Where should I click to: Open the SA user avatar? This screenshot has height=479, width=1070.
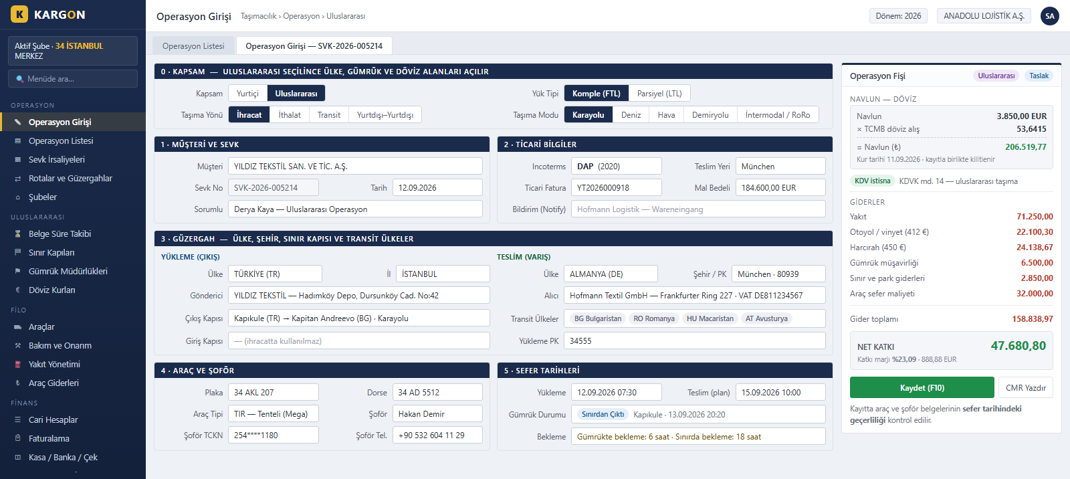[1050, 16]
